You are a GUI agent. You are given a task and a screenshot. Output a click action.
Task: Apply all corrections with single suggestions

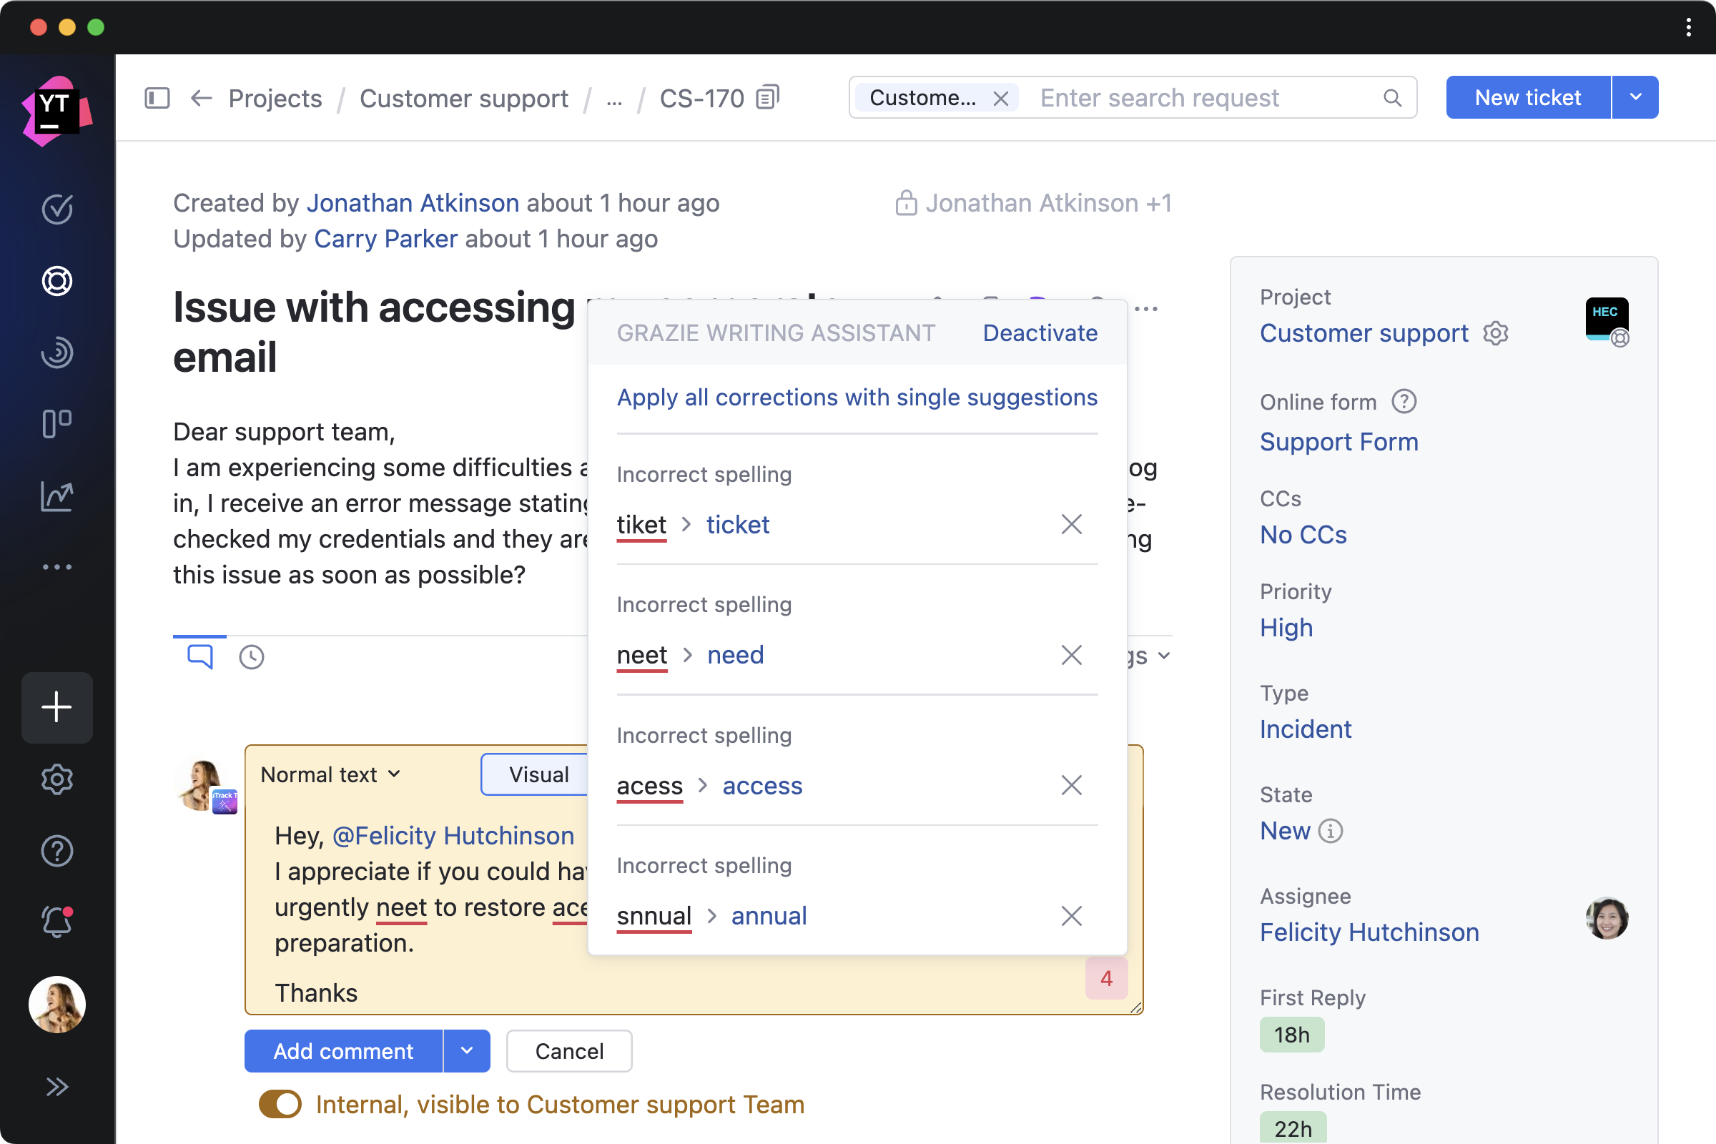pyautogui.click(x=858, y=397)
